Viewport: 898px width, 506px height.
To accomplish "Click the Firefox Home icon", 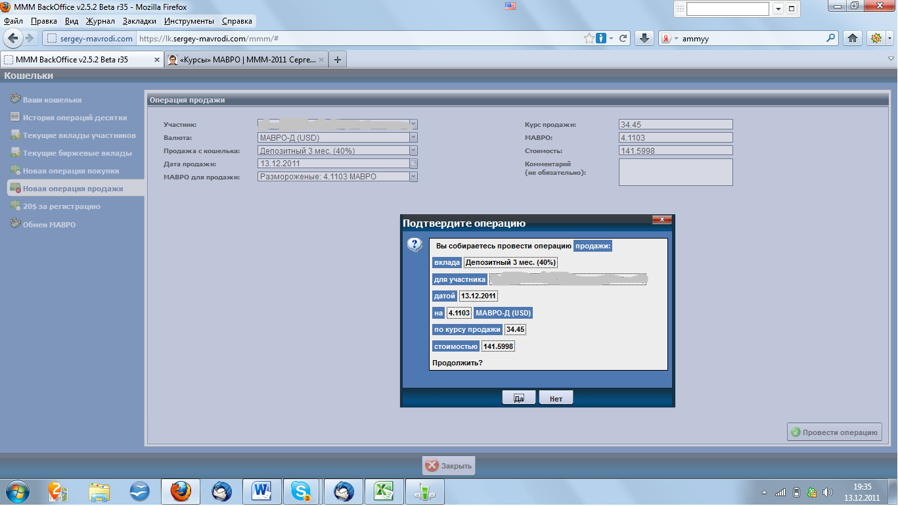I will [853, 38].
